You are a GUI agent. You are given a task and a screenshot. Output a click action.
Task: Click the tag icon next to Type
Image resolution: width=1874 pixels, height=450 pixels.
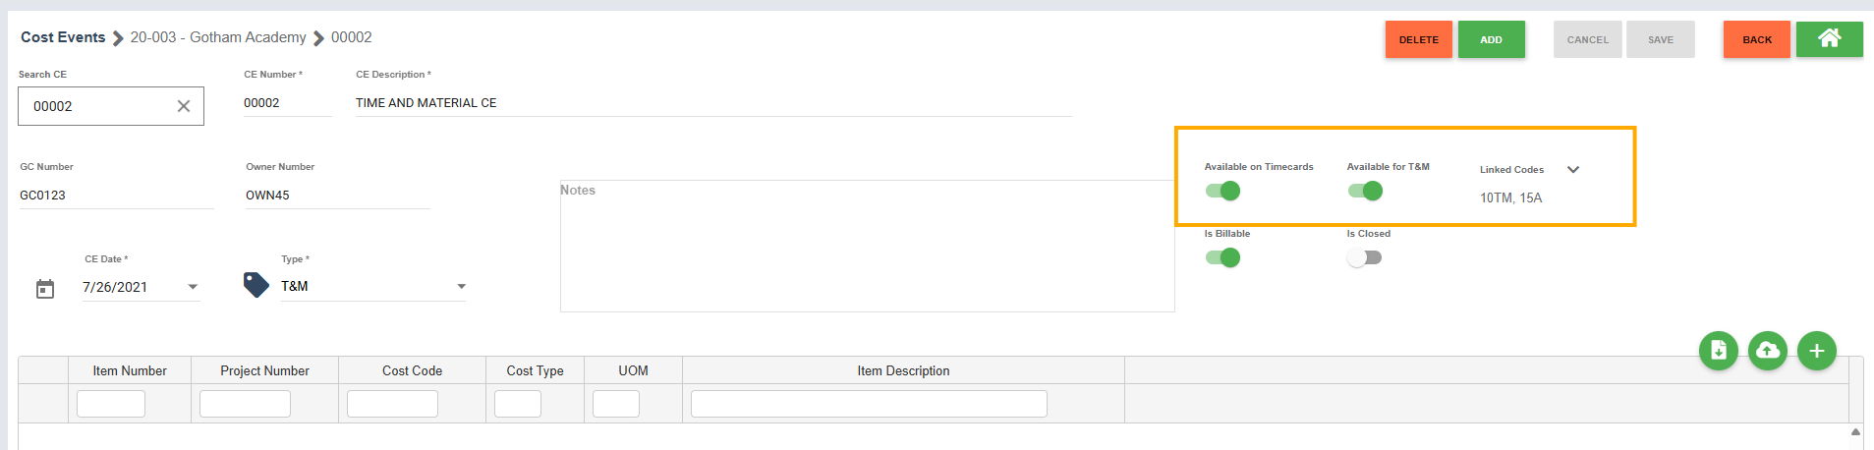click(256, 285)
